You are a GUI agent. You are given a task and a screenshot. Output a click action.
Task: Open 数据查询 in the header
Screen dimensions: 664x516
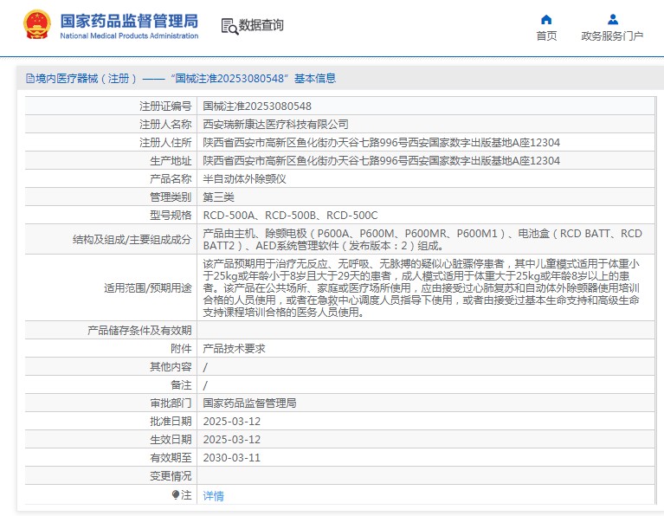[x=261, y=26]
